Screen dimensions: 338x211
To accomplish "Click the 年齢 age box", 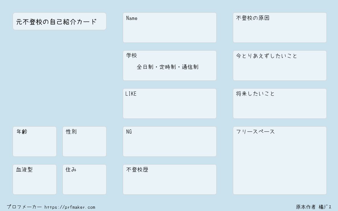I will click(x=35, y=142).
